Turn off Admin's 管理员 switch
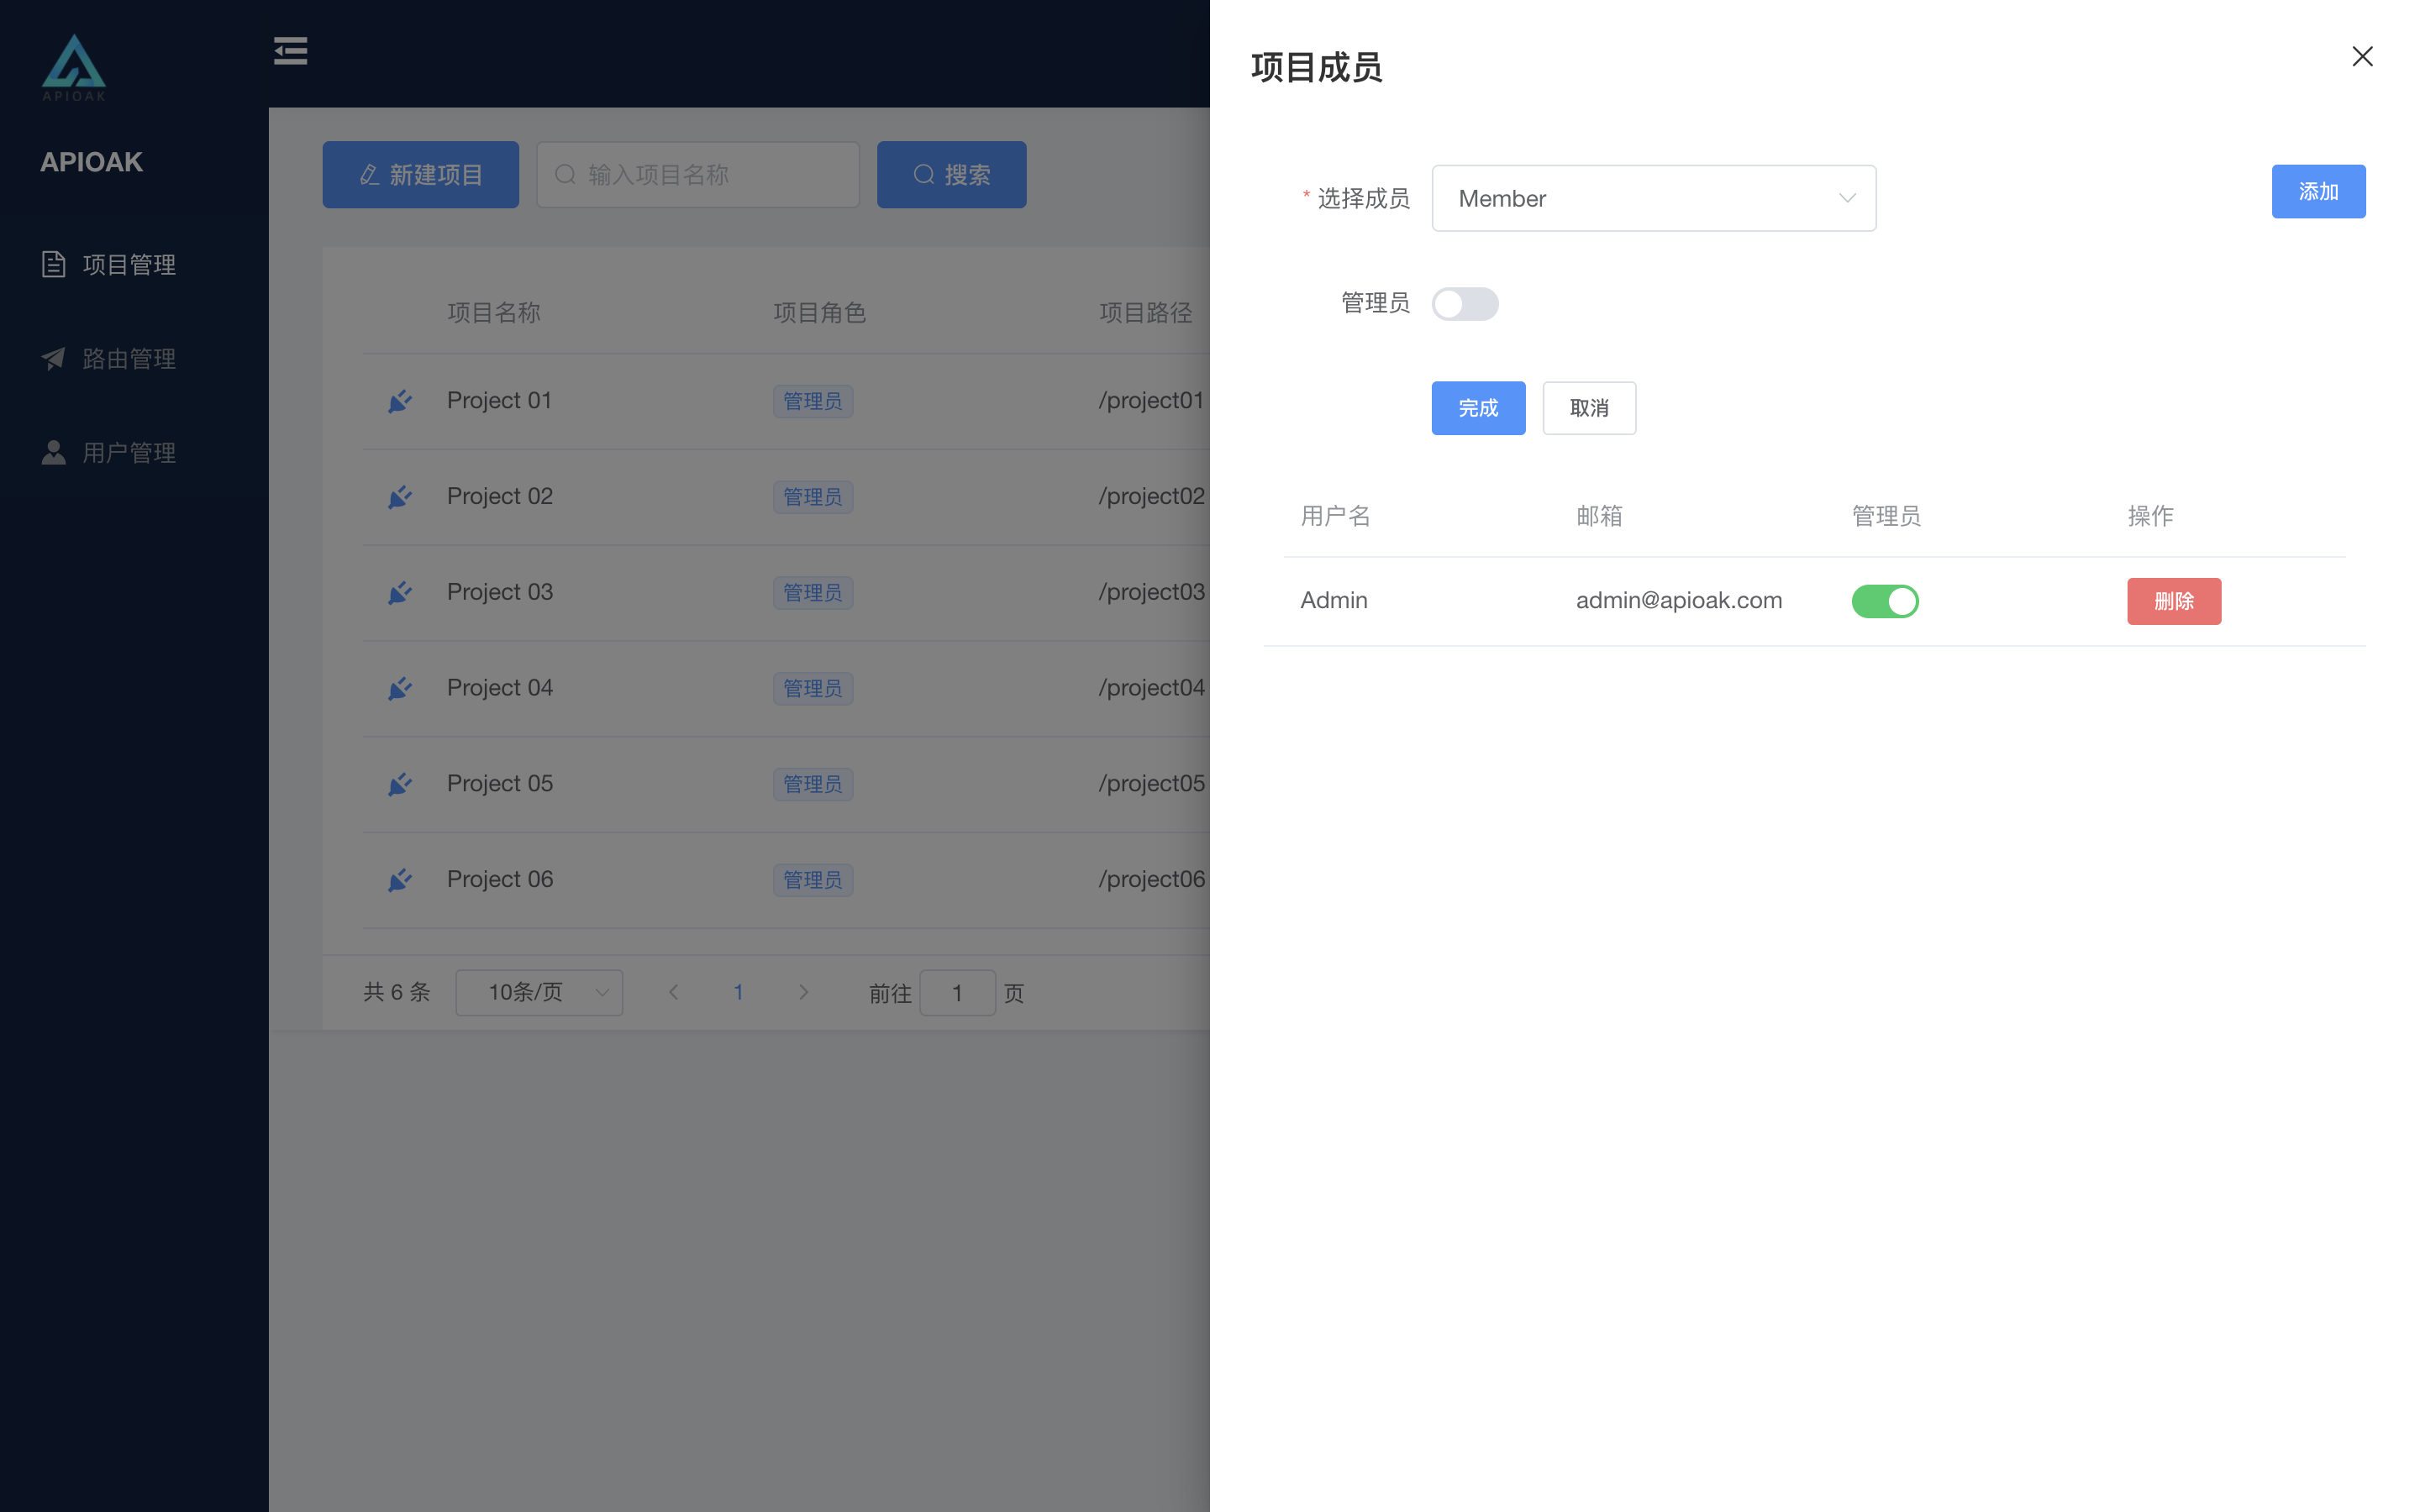The image size is (2420, 1512). click(x=1885, y=601)
